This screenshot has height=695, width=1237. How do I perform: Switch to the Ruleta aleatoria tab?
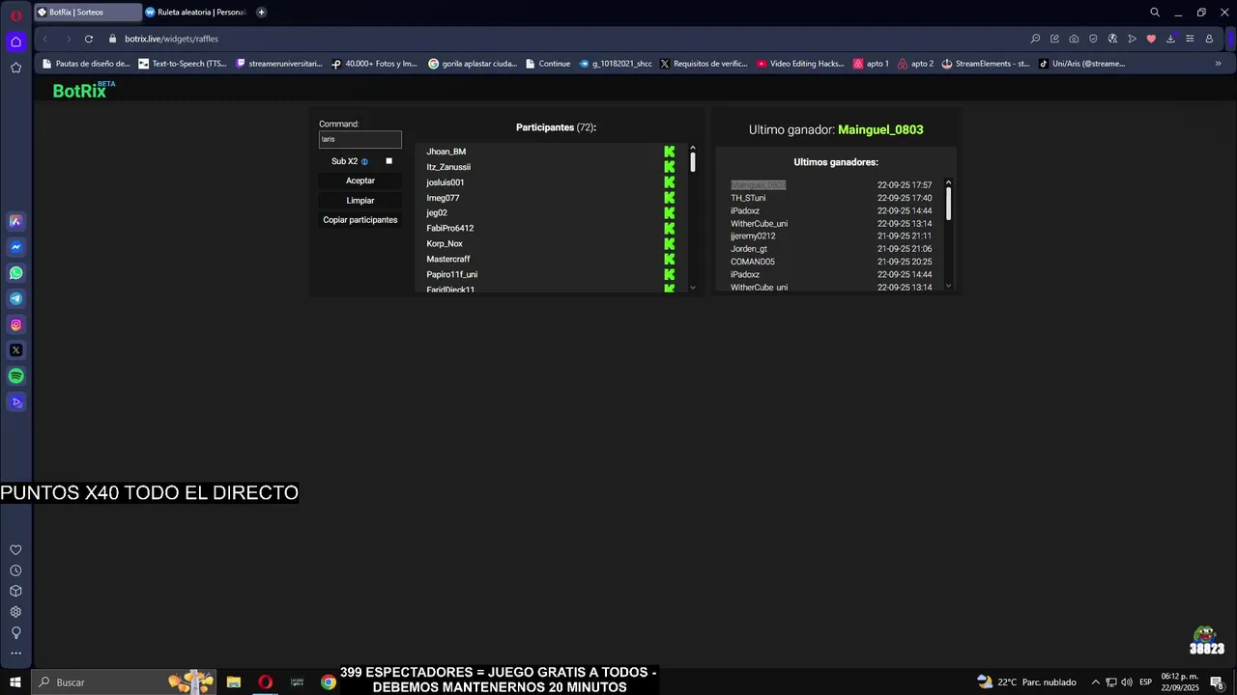(197, 13)
